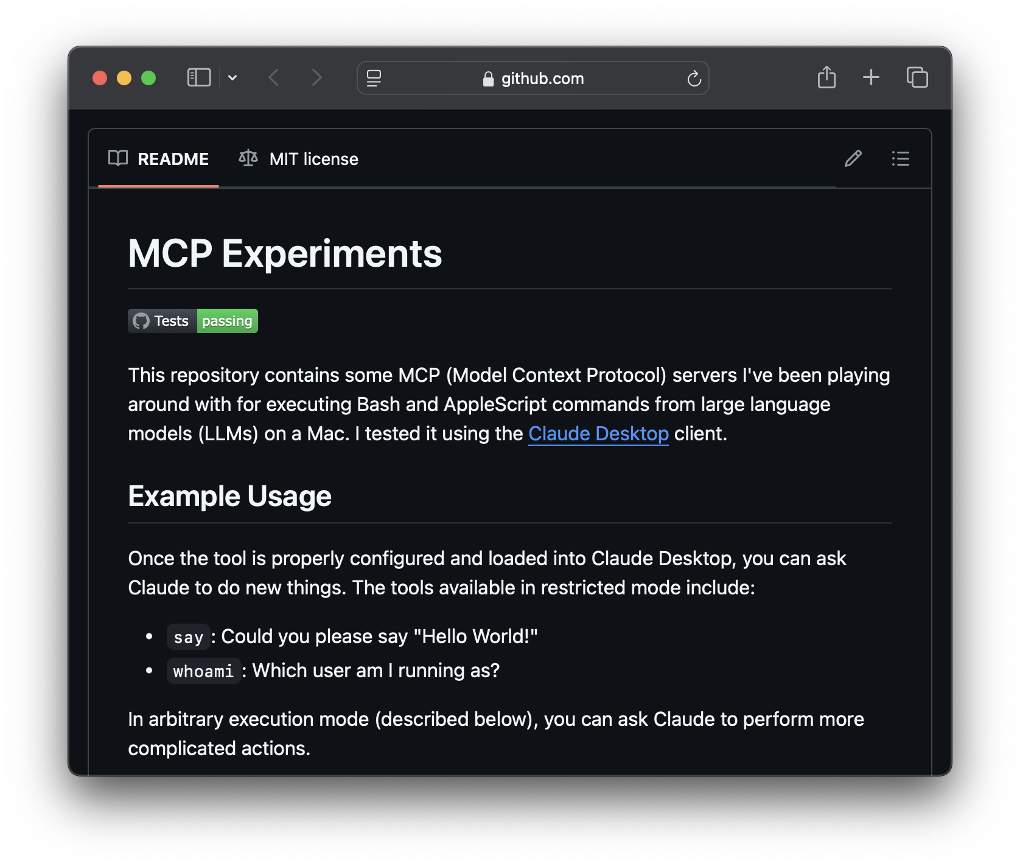
Task: Click the MCP Experiments heading
Action: [285, 253]
